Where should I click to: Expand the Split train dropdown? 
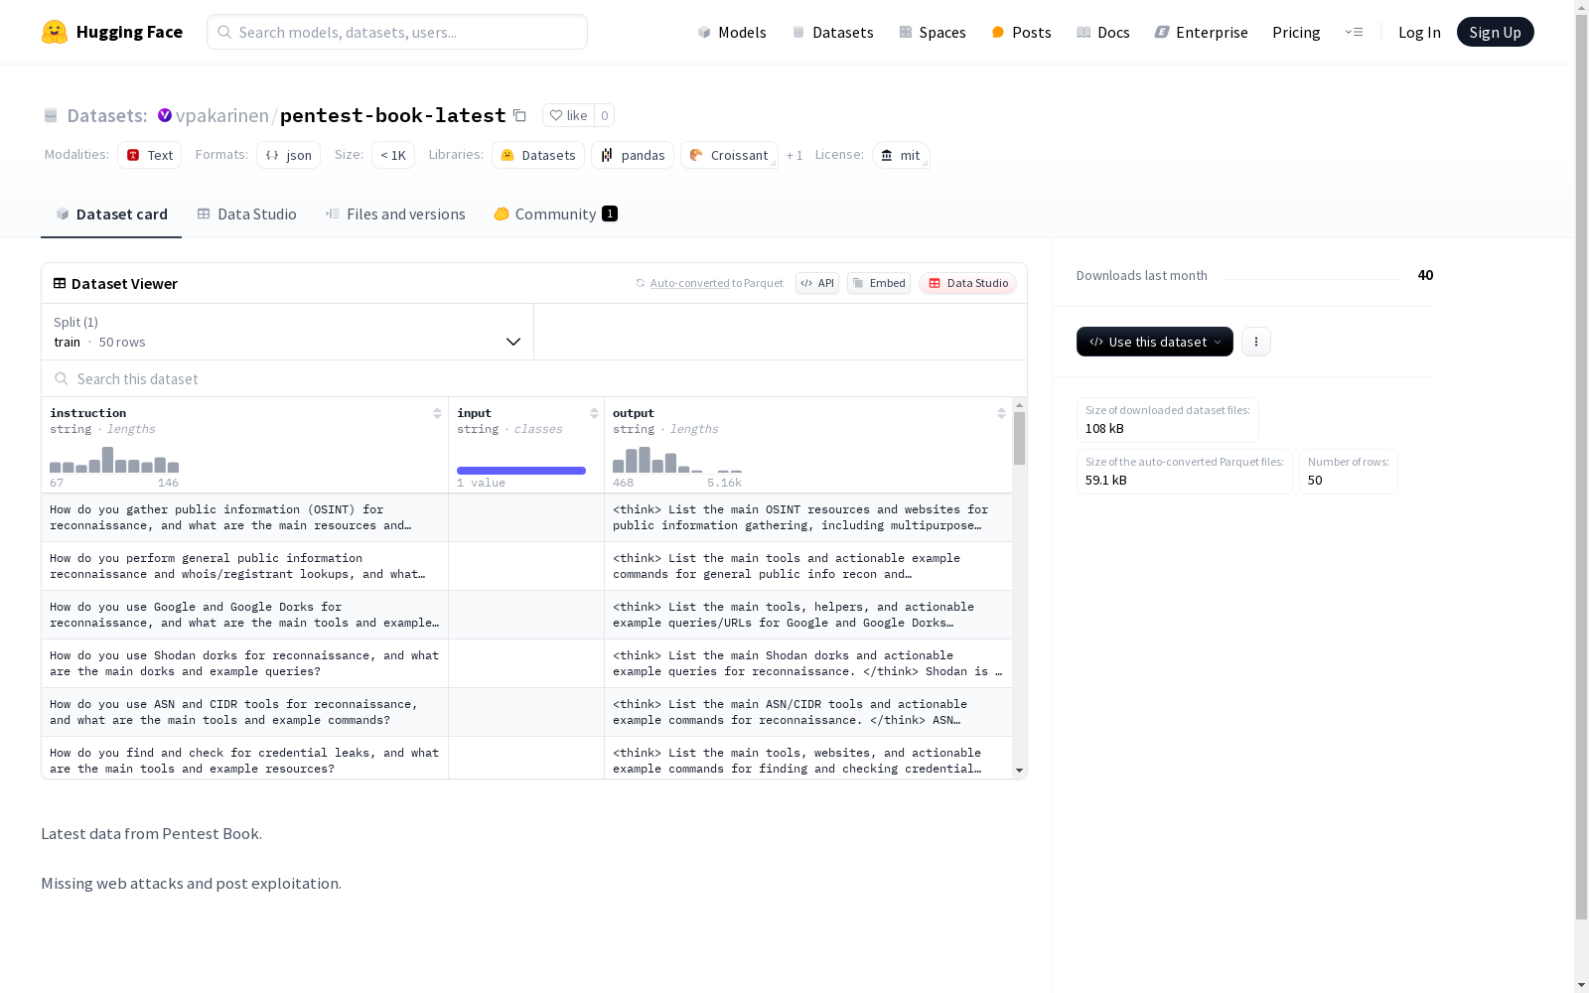(288, 332)
